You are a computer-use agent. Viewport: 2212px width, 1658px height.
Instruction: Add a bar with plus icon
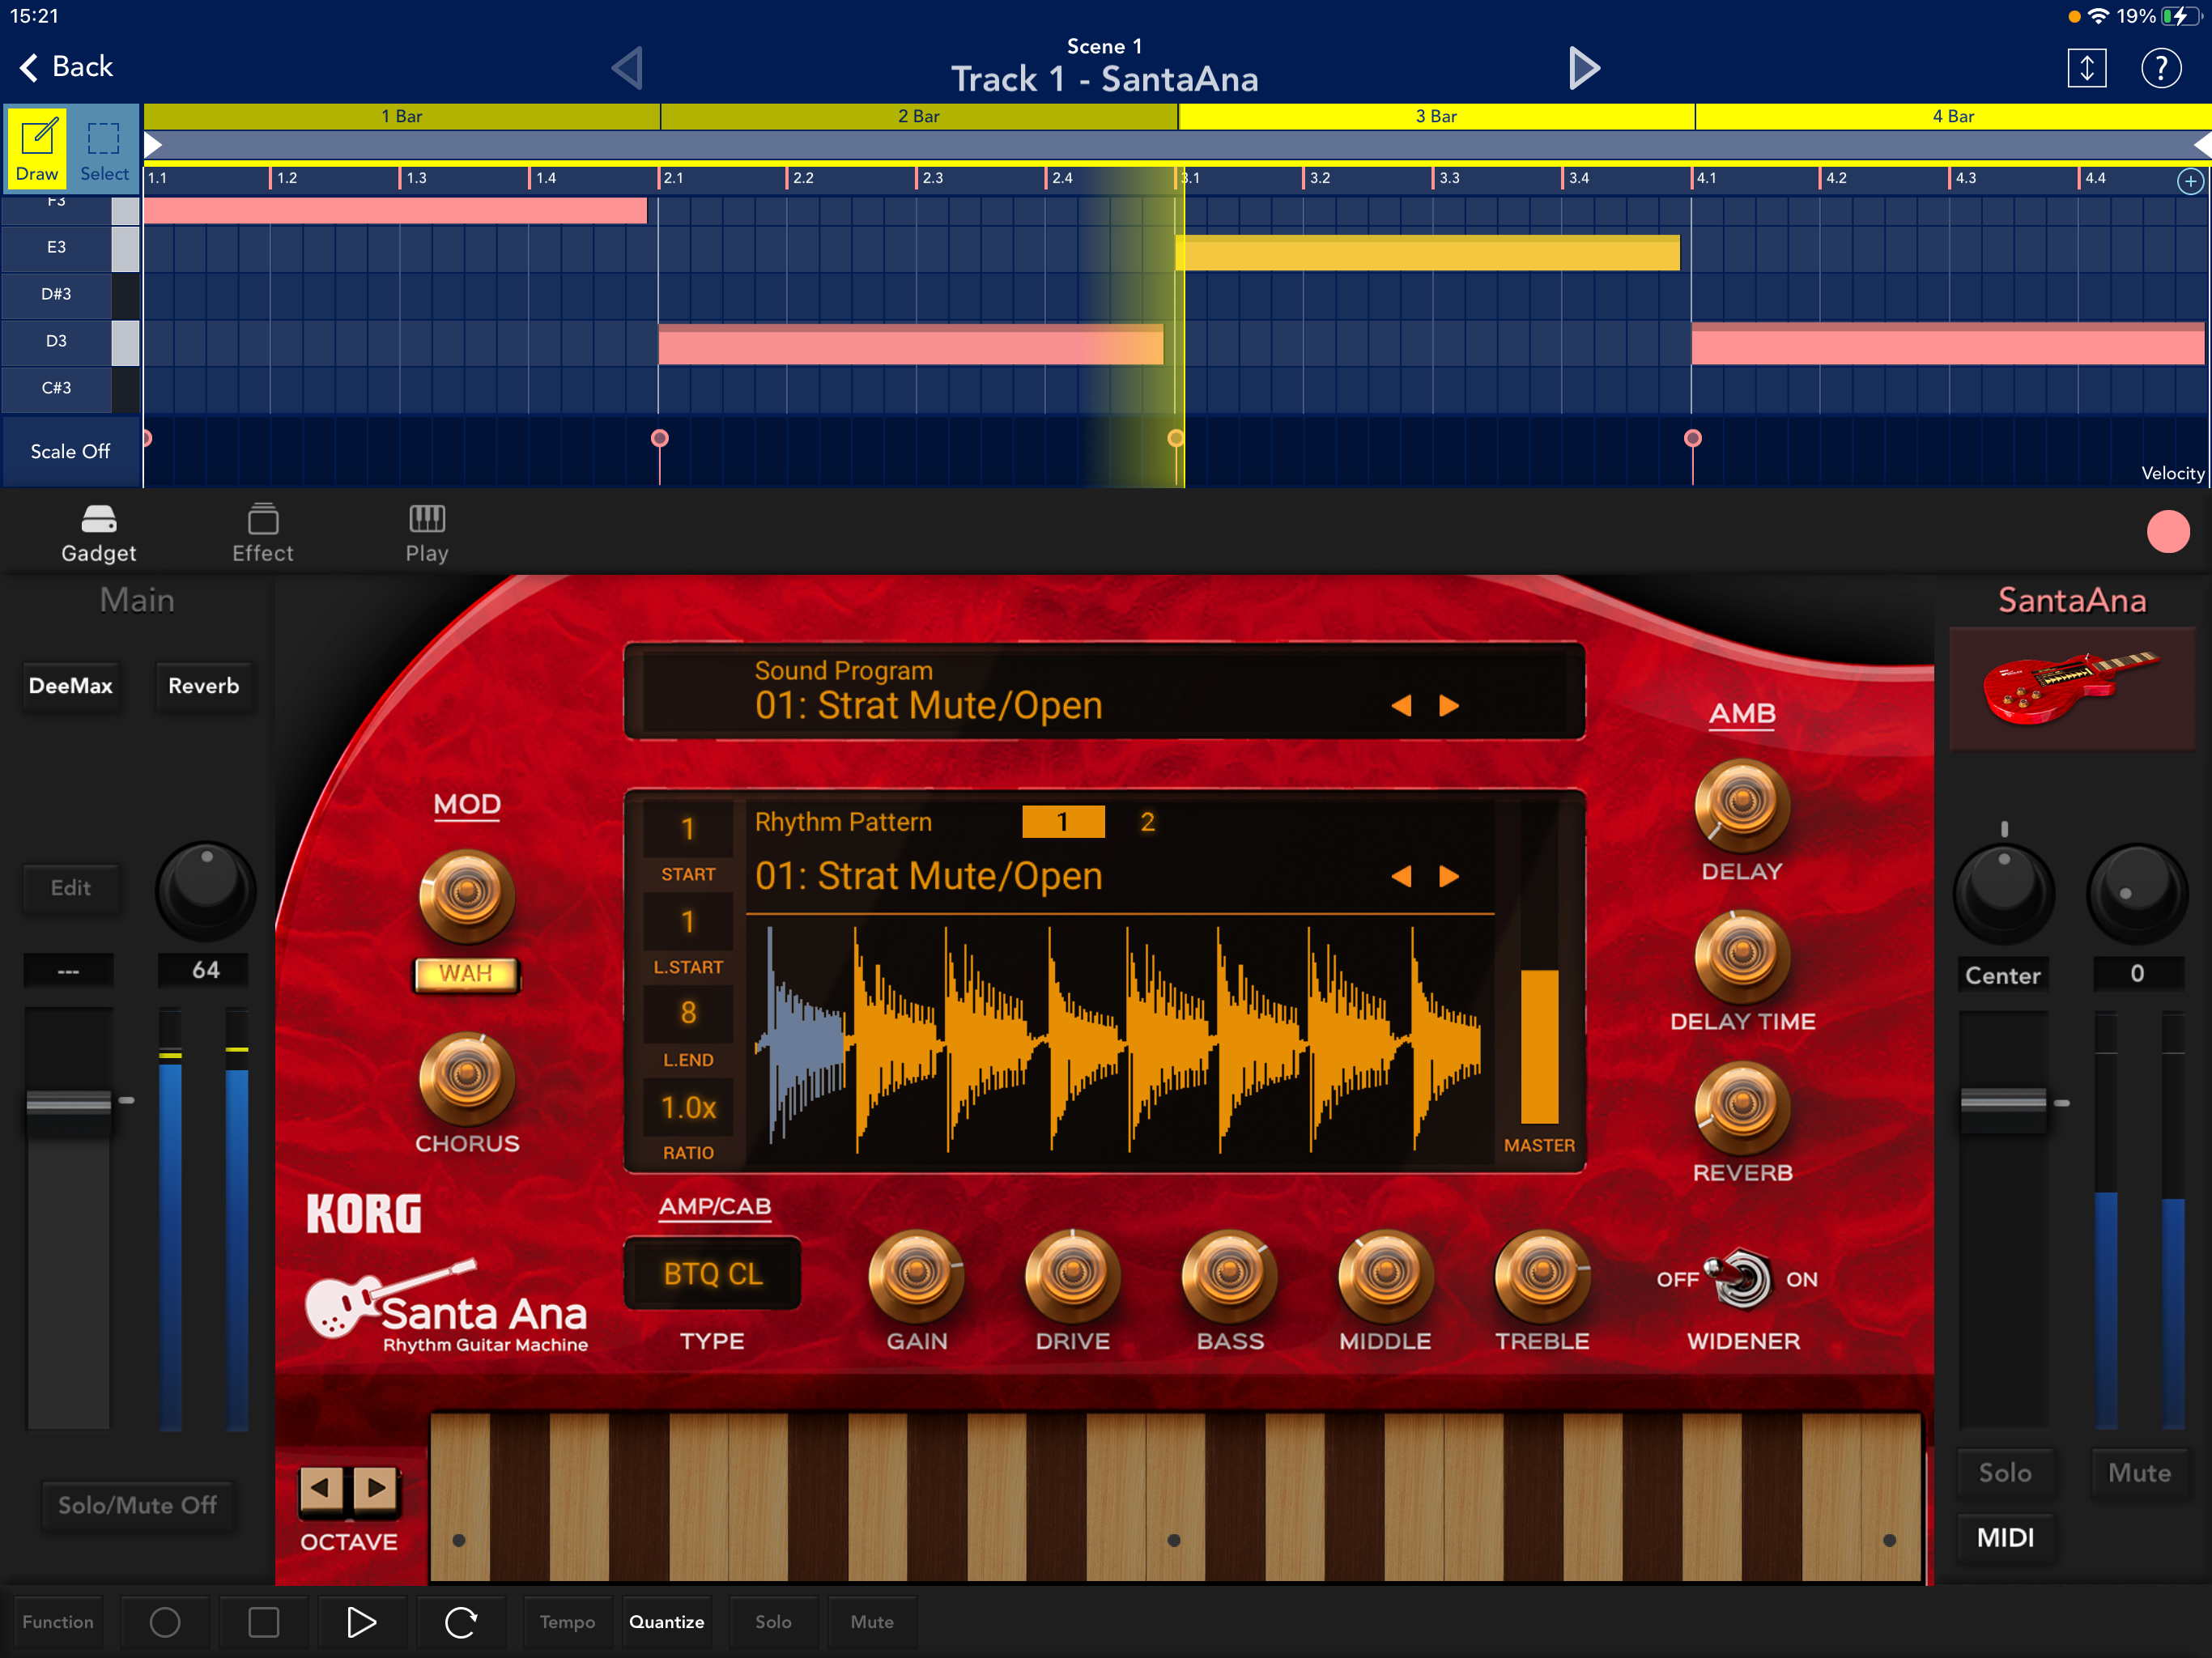(x=2190, y=181)
